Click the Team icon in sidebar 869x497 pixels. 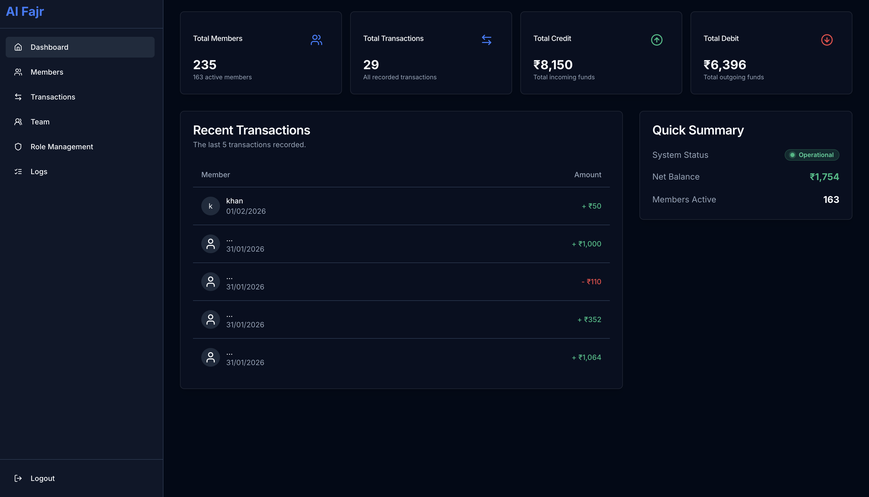18,122
